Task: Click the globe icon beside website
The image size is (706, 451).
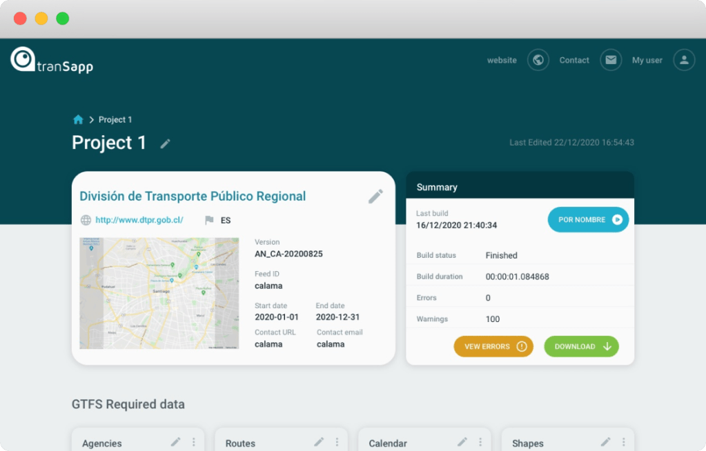Action: coord(538,60)
